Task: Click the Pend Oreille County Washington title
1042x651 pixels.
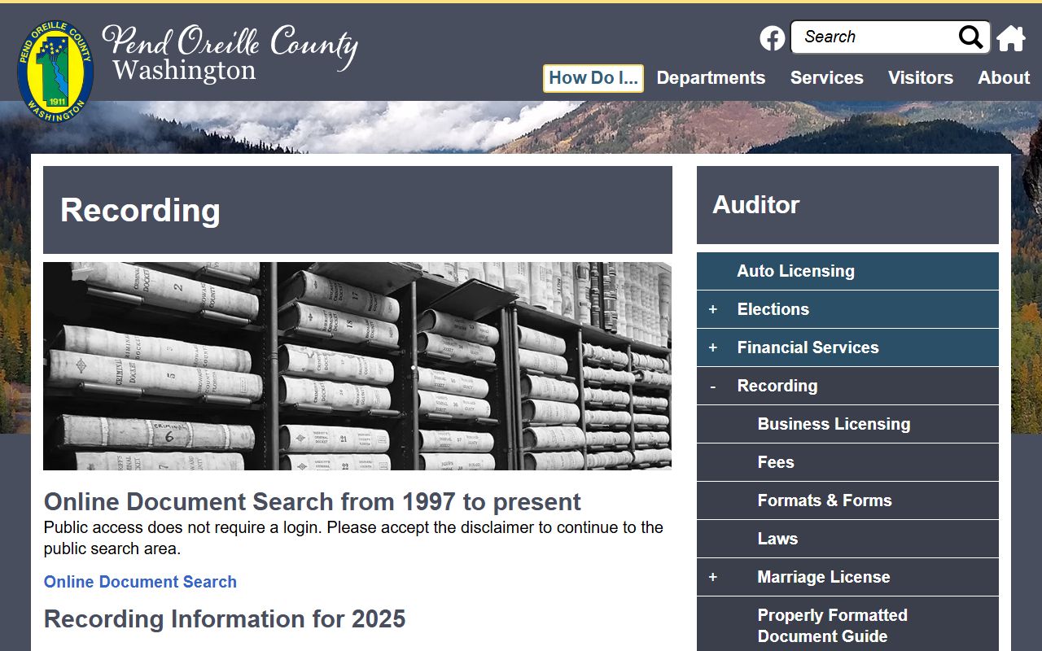Action: click(230, 53)
